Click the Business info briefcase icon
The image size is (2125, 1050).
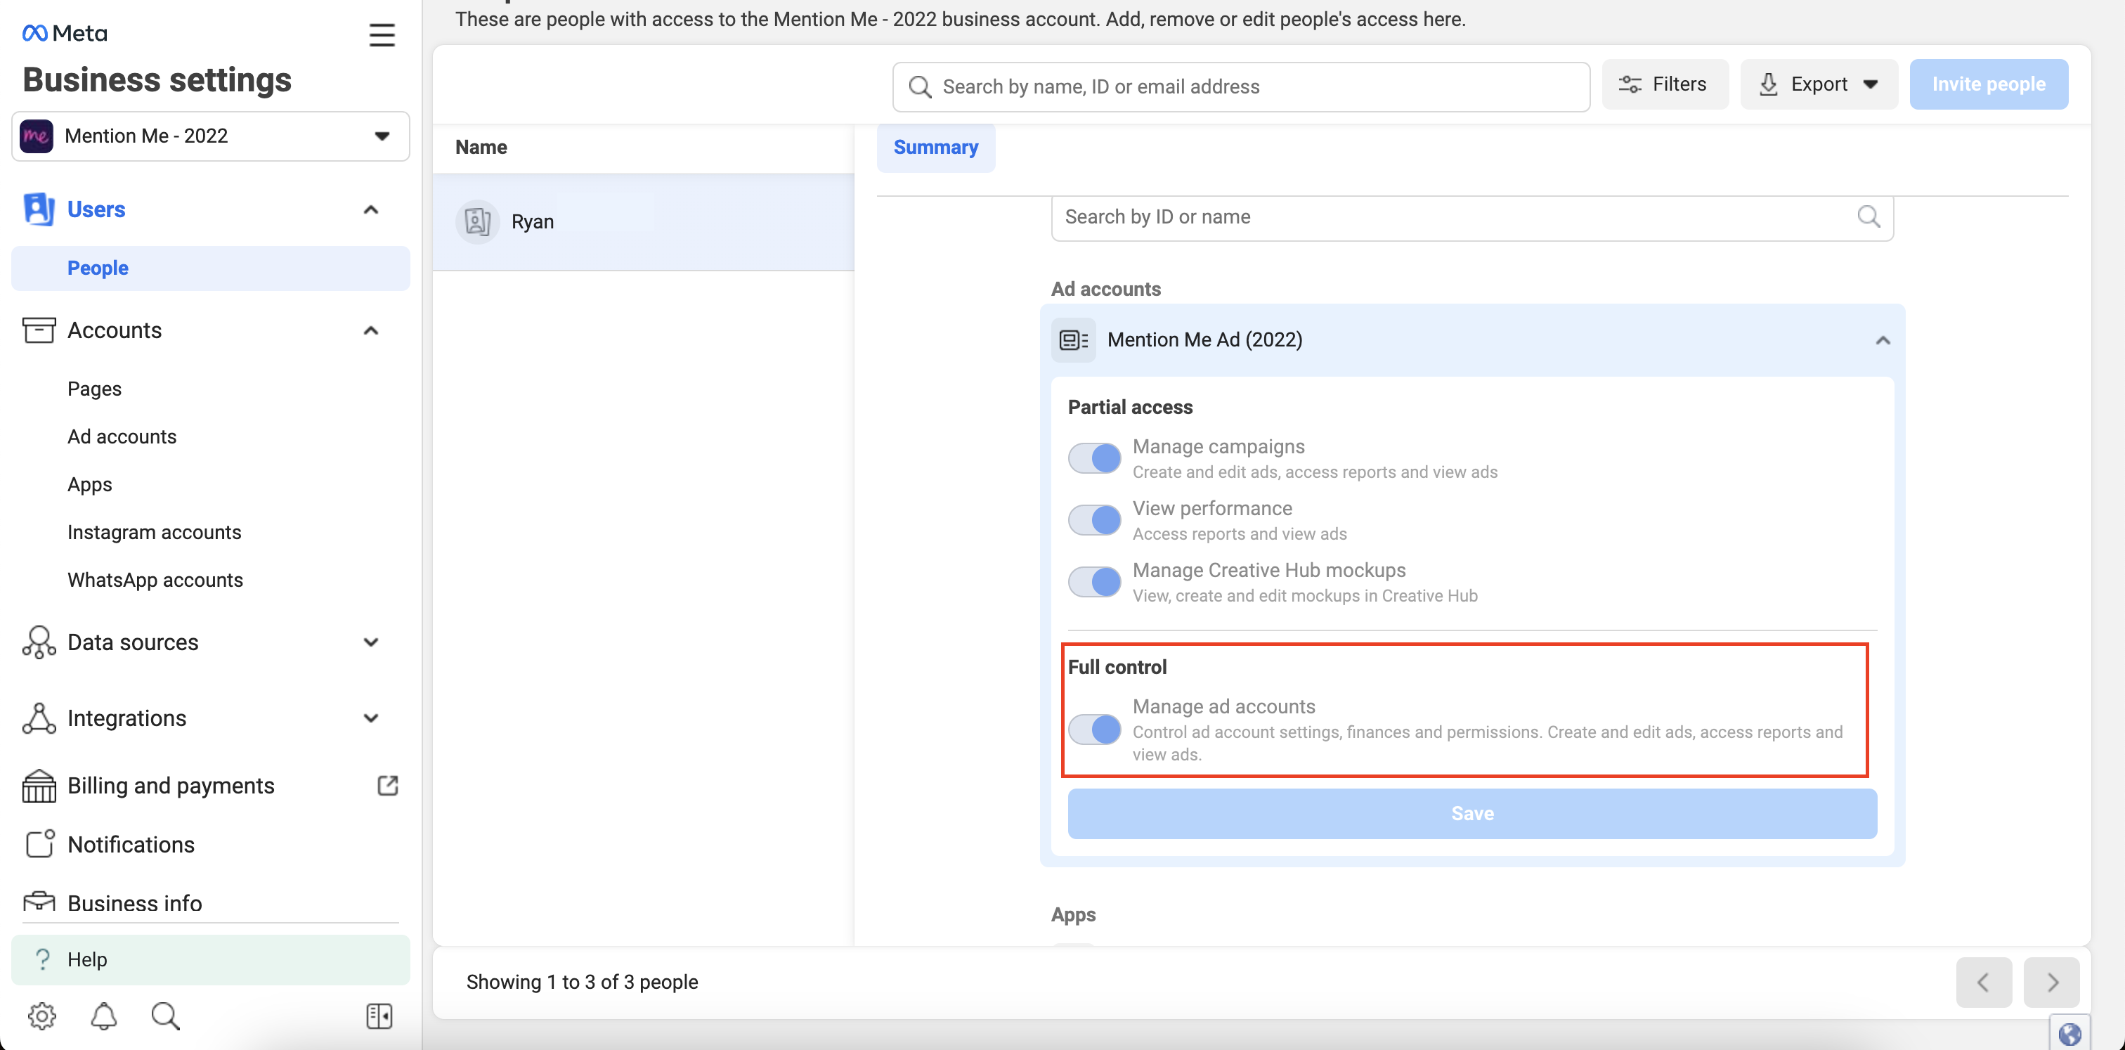[x=39, y=901]
